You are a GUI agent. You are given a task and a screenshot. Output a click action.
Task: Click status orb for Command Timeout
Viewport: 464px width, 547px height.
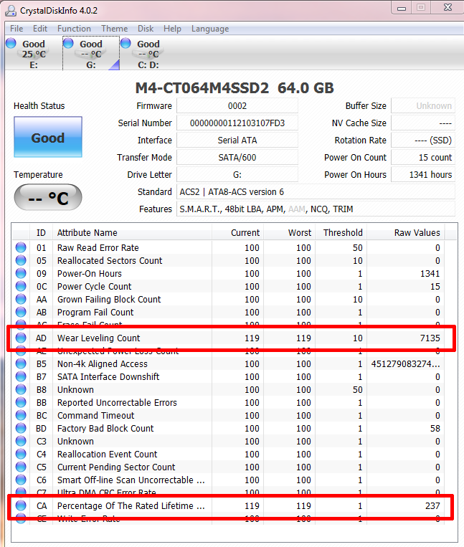tap(21, 415)
